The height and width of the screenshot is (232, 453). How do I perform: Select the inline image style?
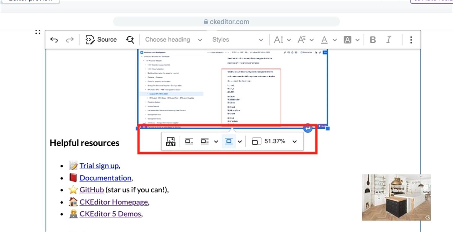click(x=189, y=142)
